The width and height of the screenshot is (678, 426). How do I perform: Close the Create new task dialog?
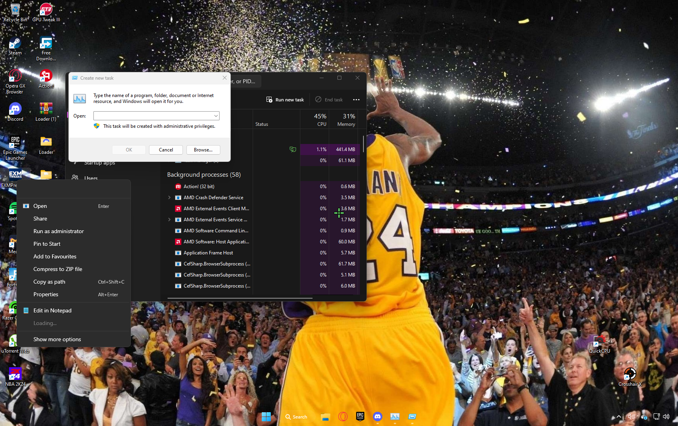pyautogui.click(x=224, y=78)
